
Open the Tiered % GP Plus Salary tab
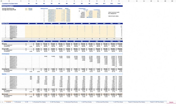pos(157,102)
